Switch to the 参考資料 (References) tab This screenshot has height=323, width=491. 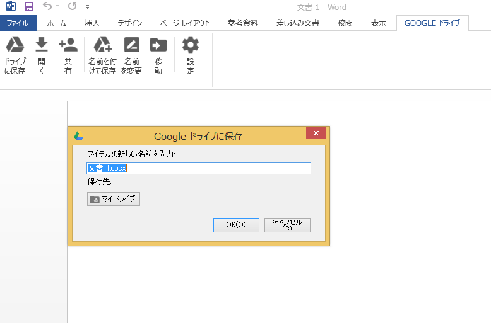[x=243, y=23]
